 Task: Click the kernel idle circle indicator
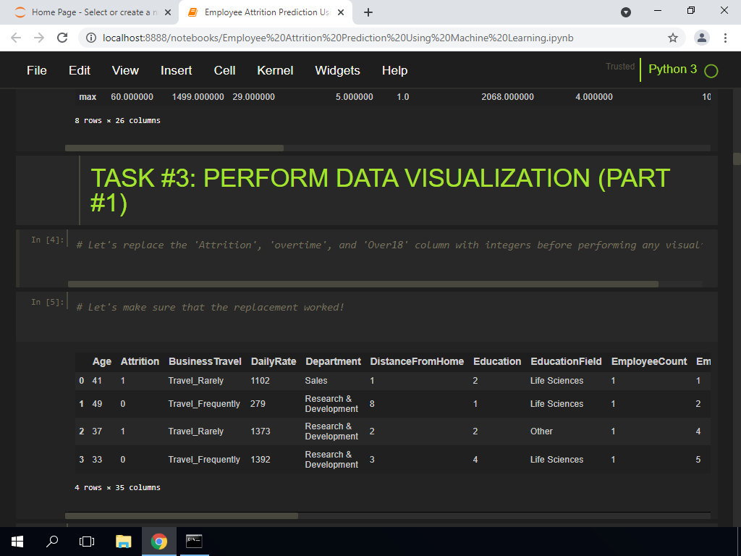(x=711, y=71)
